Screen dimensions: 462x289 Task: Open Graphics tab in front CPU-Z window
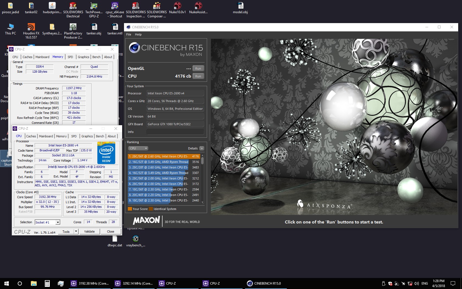[87, 136]
